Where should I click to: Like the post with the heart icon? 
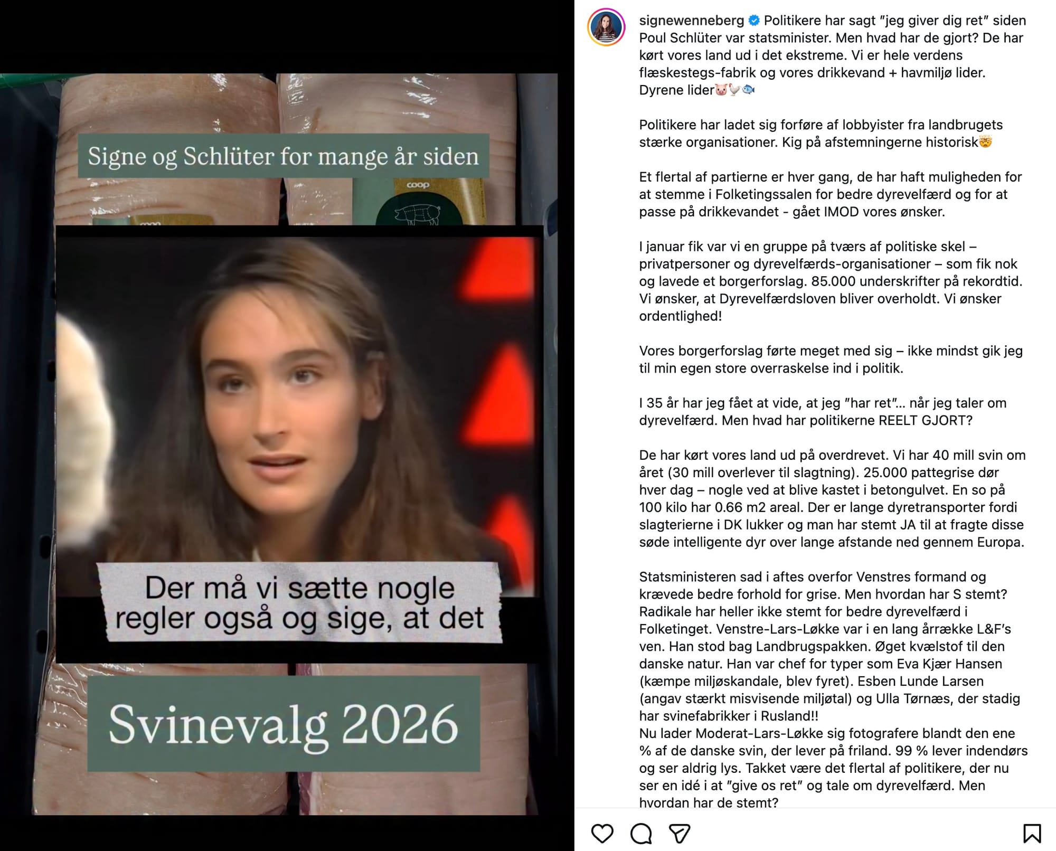tap(602, 834)
